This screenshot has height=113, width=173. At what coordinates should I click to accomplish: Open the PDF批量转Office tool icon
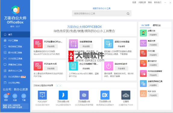[x=38, y=44]
